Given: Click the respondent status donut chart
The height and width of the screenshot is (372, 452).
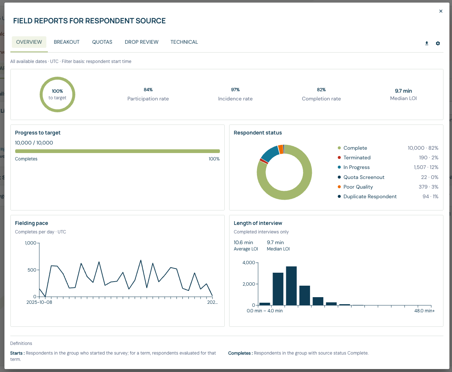Looking at the screenshot, I should [284, 172].
